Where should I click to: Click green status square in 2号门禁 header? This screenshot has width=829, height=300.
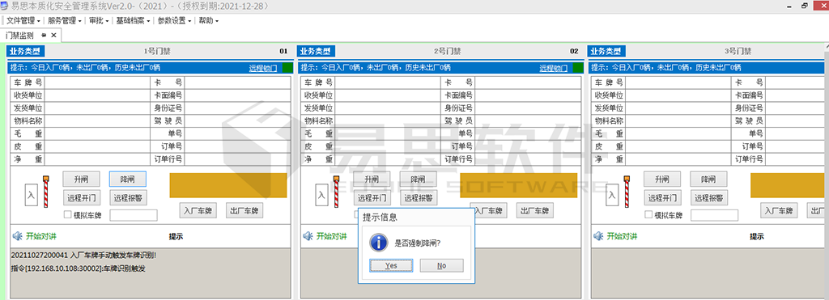pyautogui.click(x=578, y=68)
